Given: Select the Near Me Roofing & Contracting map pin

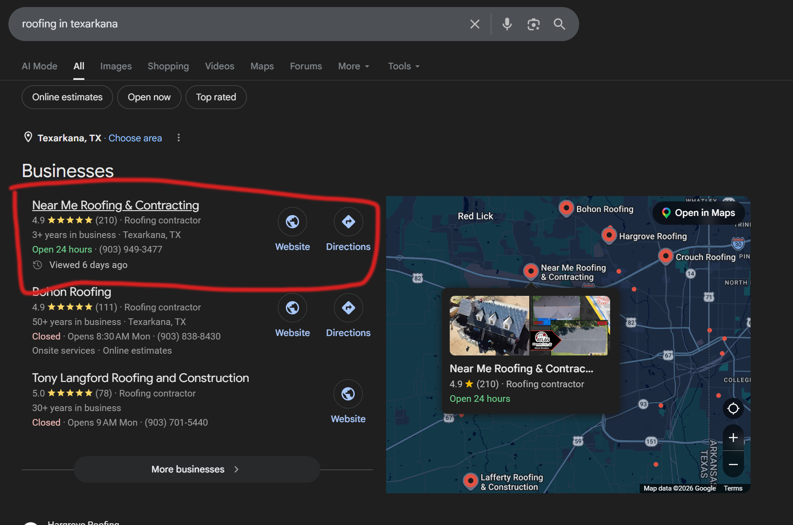Looking at the screenshot, I should coord(531,271).
